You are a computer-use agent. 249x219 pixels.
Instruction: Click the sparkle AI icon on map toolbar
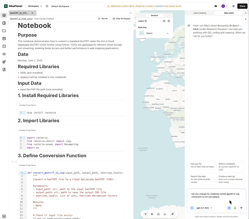[173, 214]
